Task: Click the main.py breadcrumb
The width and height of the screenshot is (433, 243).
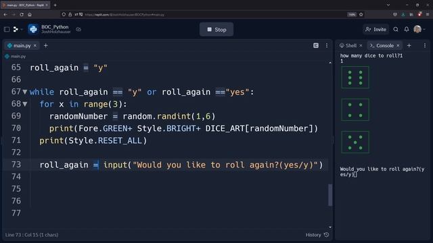Action: click(x=16, y=57)
